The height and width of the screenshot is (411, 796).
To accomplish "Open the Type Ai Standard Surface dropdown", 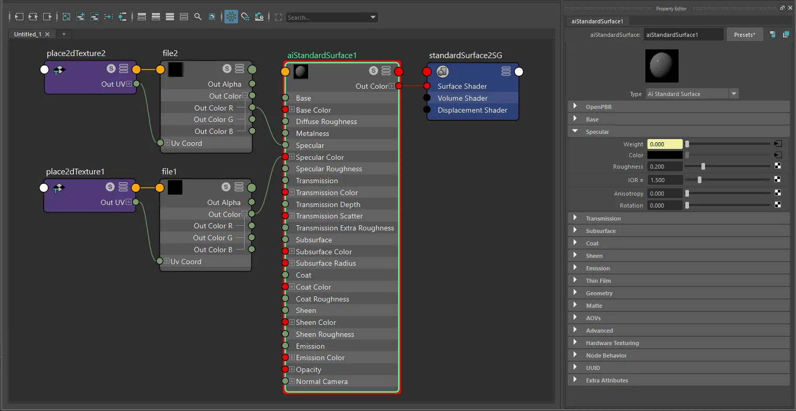I will tap(692, 94).
